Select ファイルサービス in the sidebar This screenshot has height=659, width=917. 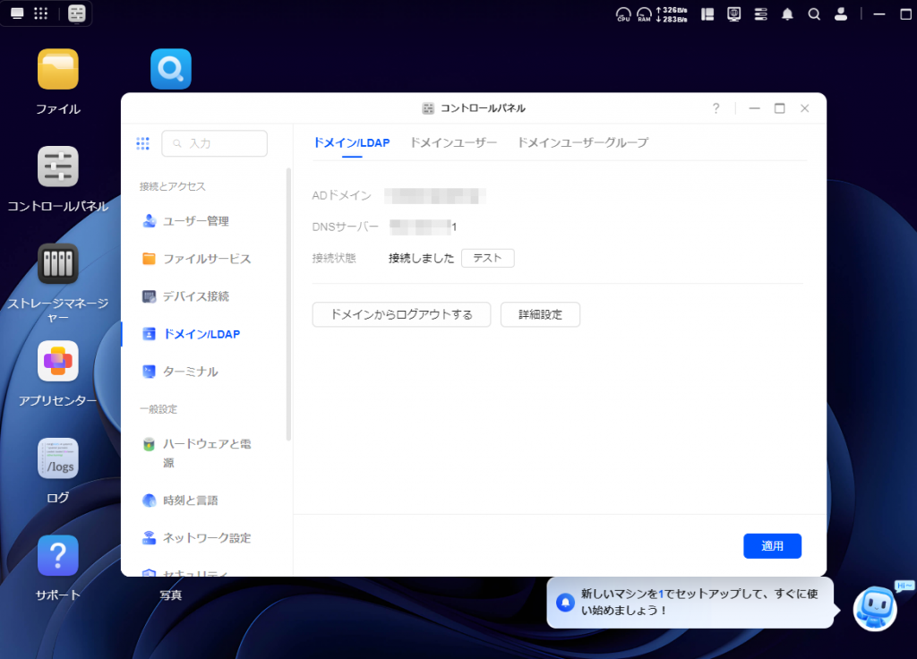(x=206, y=259)
